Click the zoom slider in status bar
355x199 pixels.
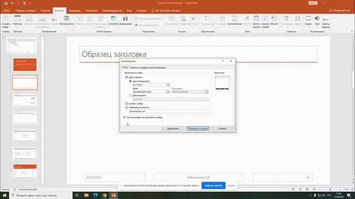tap(330, 190)
